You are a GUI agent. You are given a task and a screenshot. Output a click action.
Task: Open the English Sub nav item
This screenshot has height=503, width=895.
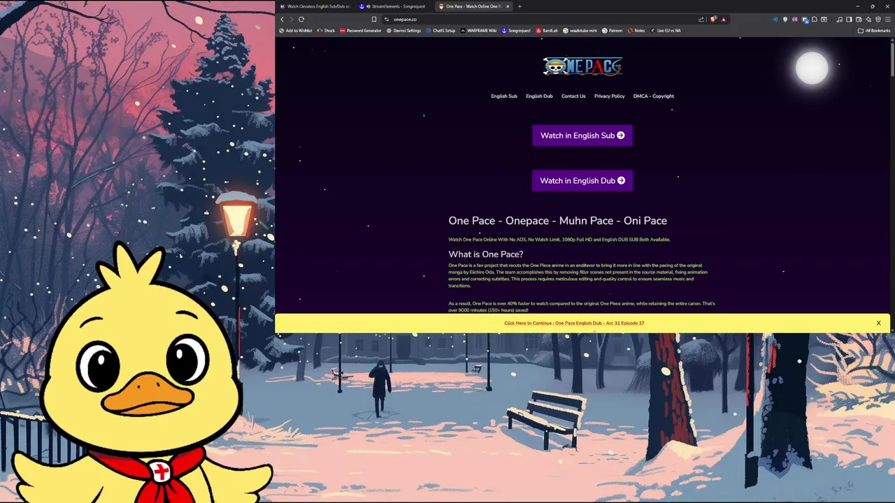click(x=504, y=96)
